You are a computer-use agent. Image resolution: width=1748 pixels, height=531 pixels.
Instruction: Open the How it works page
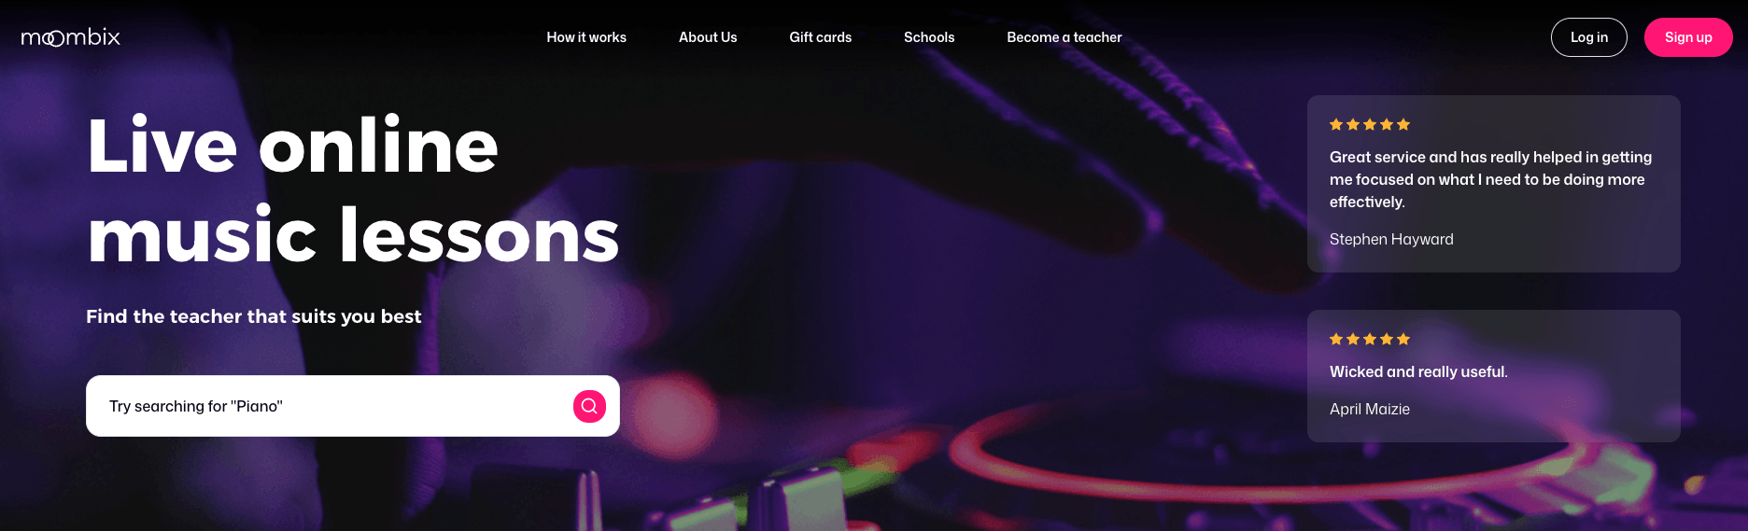586,37
